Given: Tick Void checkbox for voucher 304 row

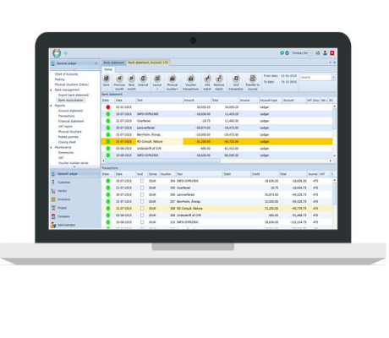Looking at the screenshot, I should click(142, 181).
